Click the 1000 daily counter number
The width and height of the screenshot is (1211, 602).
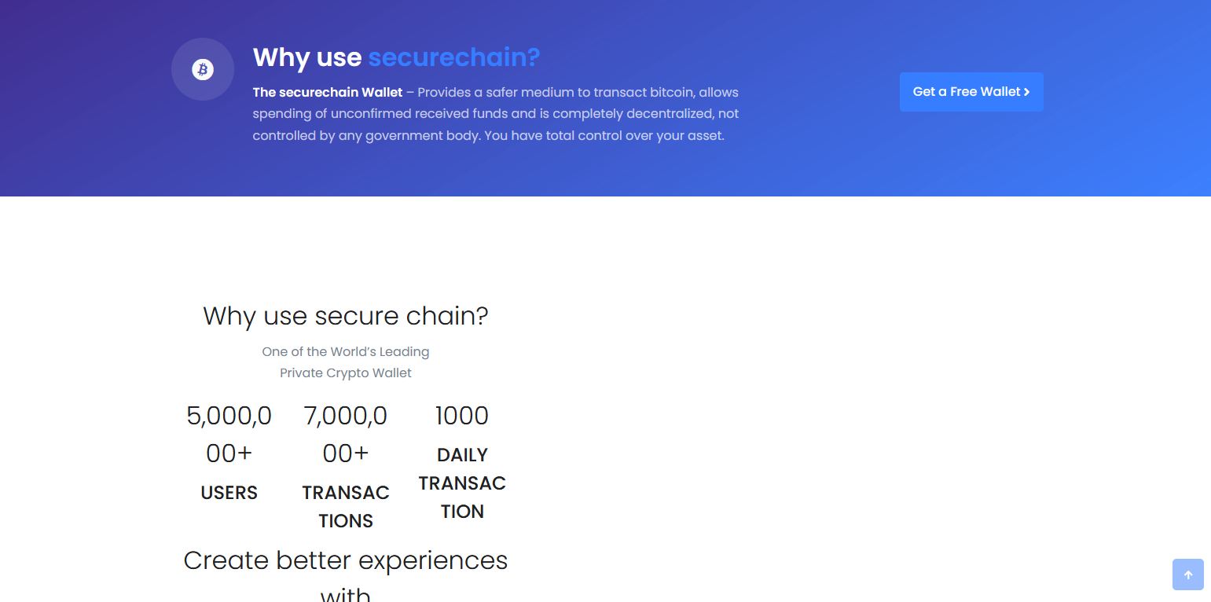pos(462,416)
